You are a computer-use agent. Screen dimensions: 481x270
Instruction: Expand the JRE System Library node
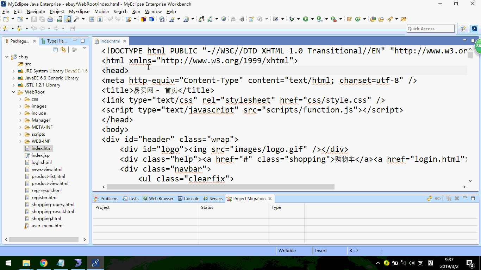click(x=13, y=71)
